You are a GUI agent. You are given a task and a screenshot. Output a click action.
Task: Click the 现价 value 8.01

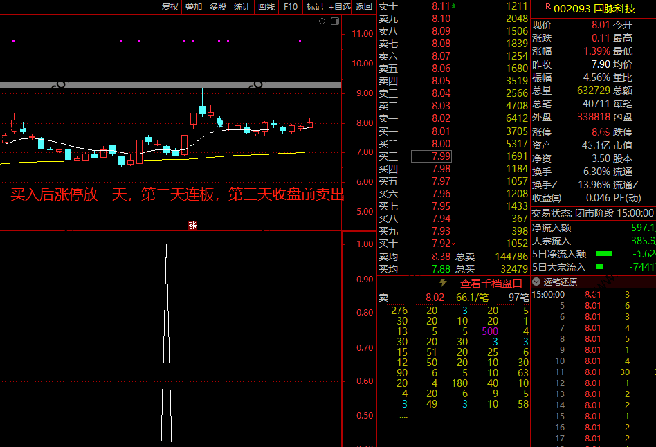tap(601, 25)
